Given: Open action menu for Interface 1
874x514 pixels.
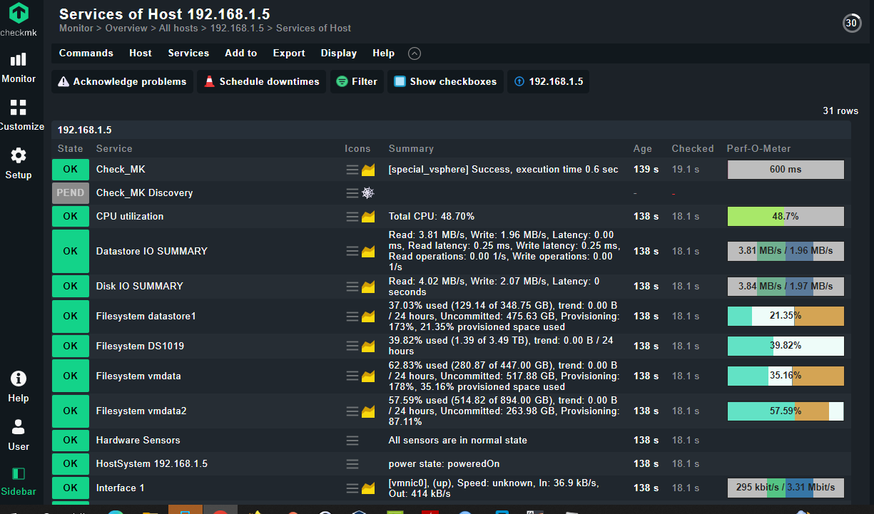Looking at the screenshot, I should [352, 488].
